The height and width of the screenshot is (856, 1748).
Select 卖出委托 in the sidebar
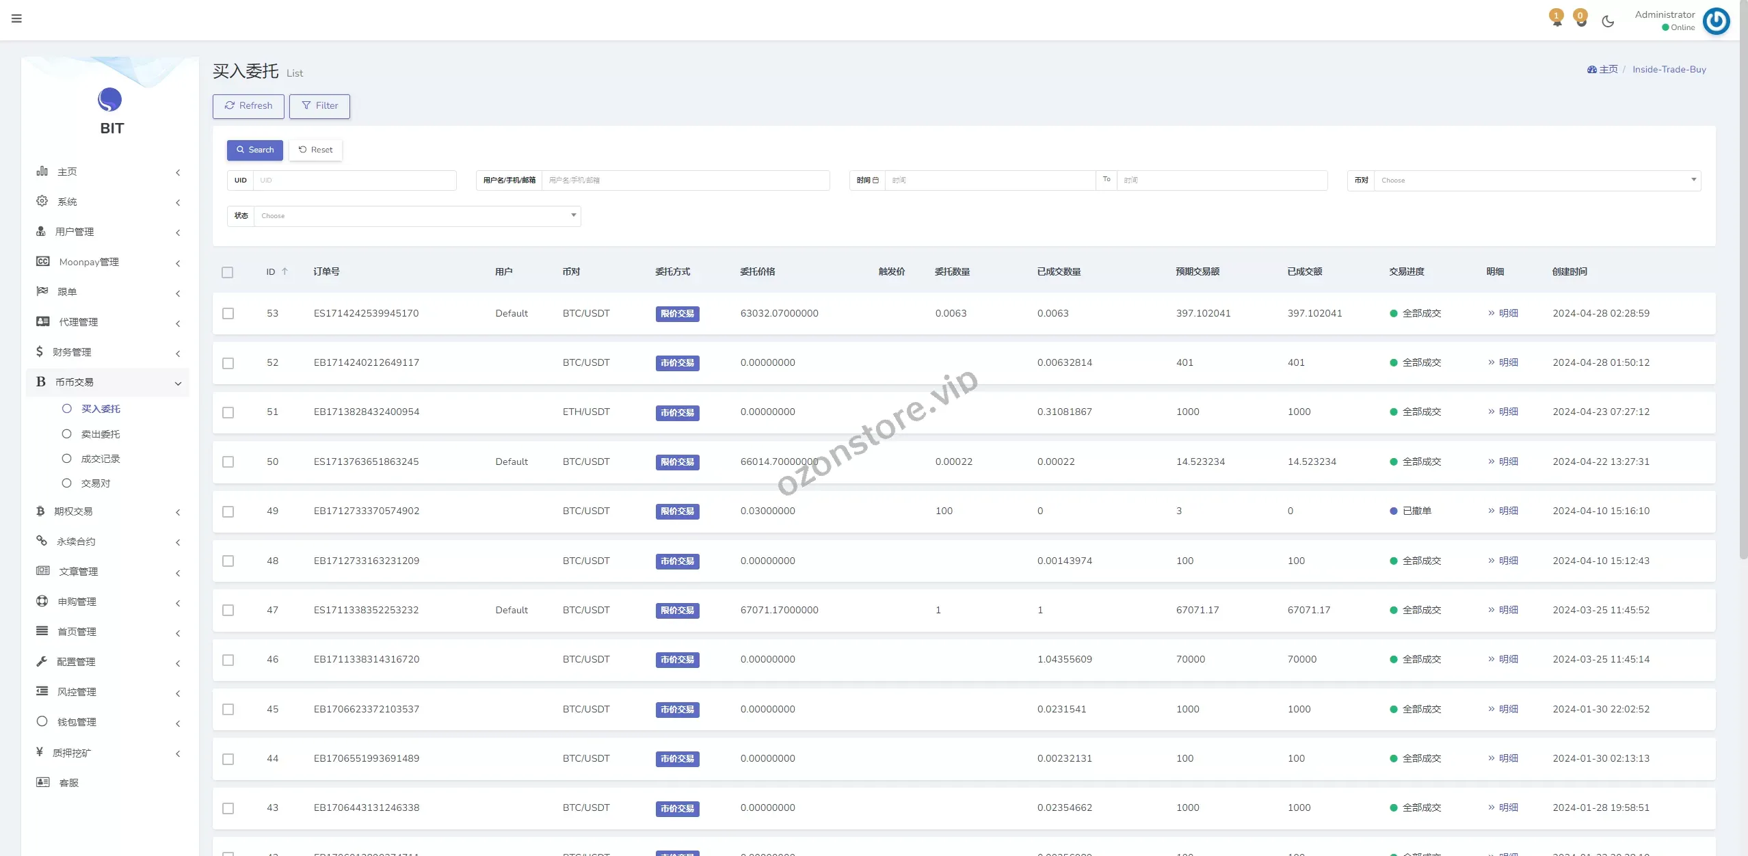(x=101, y=434)
